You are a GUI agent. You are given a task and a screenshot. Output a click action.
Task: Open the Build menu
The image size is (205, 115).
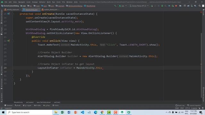pos(49,2)
